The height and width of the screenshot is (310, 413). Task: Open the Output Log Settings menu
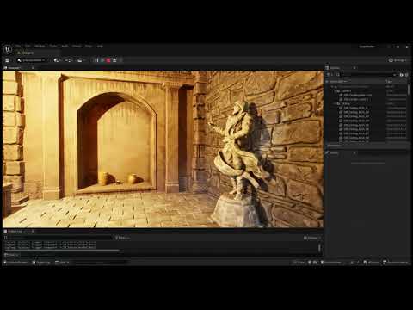[312, 238]
